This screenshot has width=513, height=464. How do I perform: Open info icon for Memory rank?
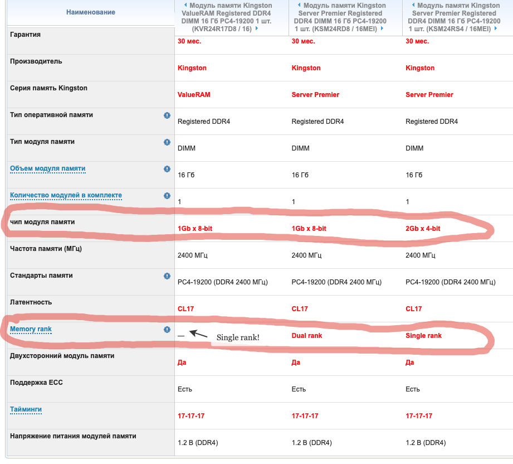(167, 330)
